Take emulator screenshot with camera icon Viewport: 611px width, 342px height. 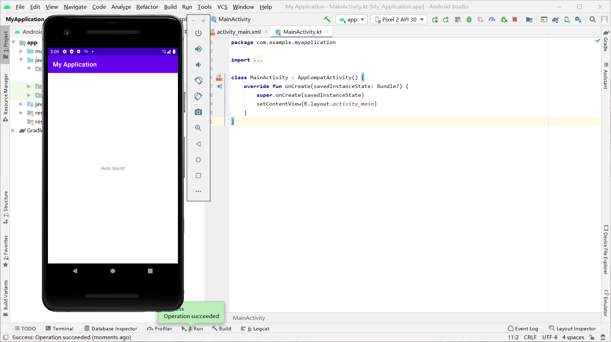coord(198,112)
